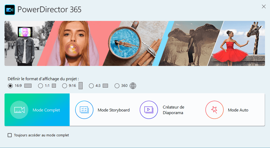The width and height of the screenshot is (270, 148).
Task: Open Créateur de Diaporama
Action: tap(167, 110)
